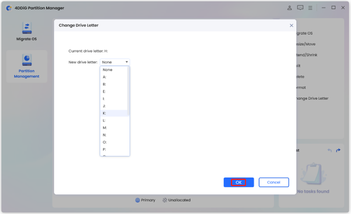Click the empty task clipboard illustration
Screen dimensions: 351x214
313,174
